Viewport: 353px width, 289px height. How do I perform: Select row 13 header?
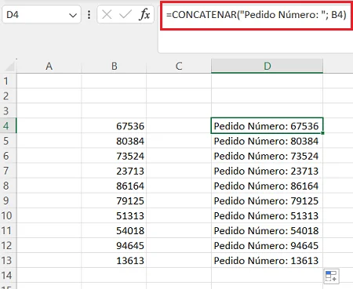pyautogui.click(x=8, y=260)
